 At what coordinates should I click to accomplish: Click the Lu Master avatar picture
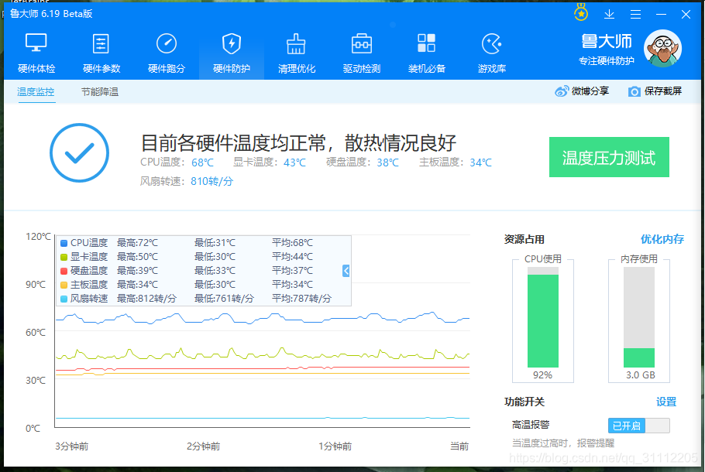pyautogui.click(x=662, y=49)
